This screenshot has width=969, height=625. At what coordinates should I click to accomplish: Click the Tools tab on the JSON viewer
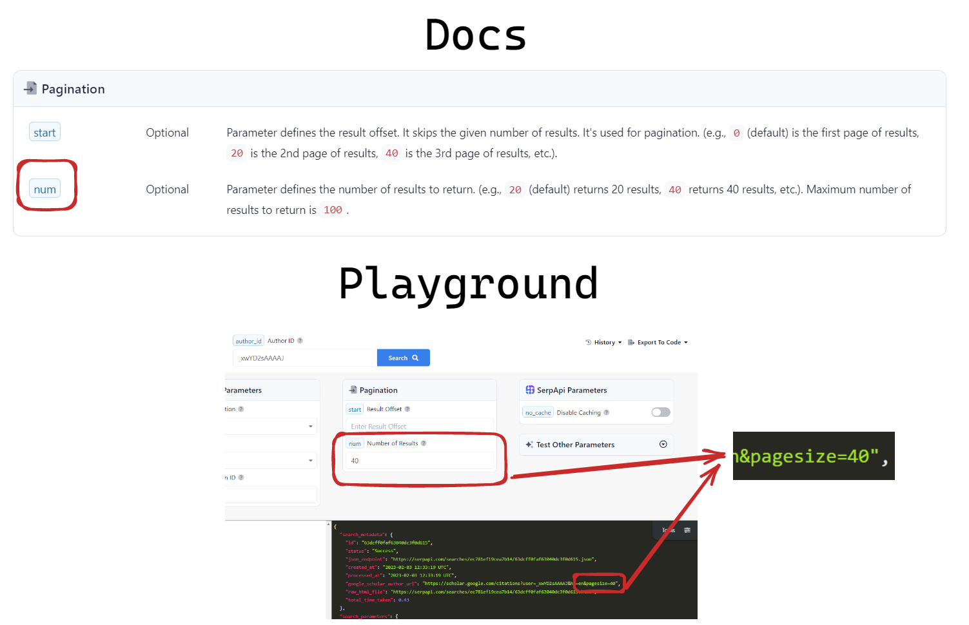[667, 530]
